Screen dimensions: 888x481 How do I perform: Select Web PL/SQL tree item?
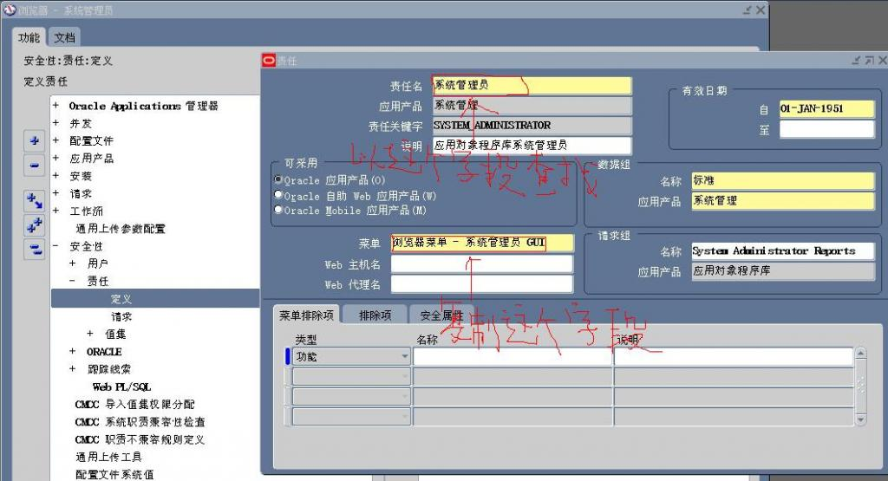[x=121, y=387]
